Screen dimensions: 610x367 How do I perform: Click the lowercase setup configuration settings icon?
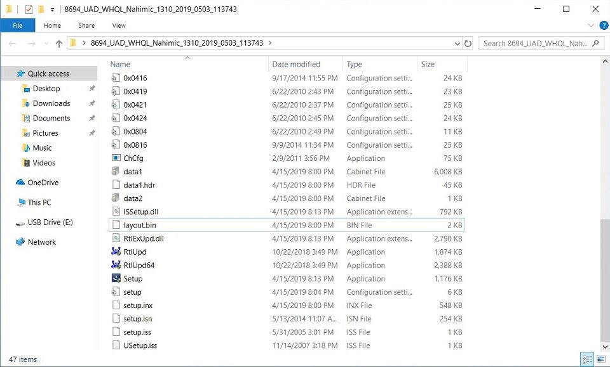(x=116, y=292)
